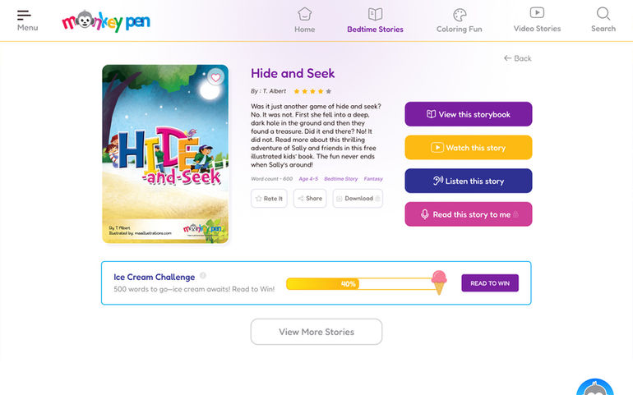Click the Listen this story button
633x395 pixels.
(x=469, y=181)
